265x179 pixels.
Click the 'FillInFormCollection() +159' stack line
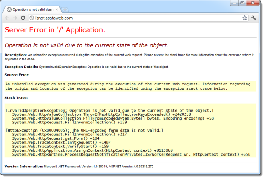click(70, 122)
